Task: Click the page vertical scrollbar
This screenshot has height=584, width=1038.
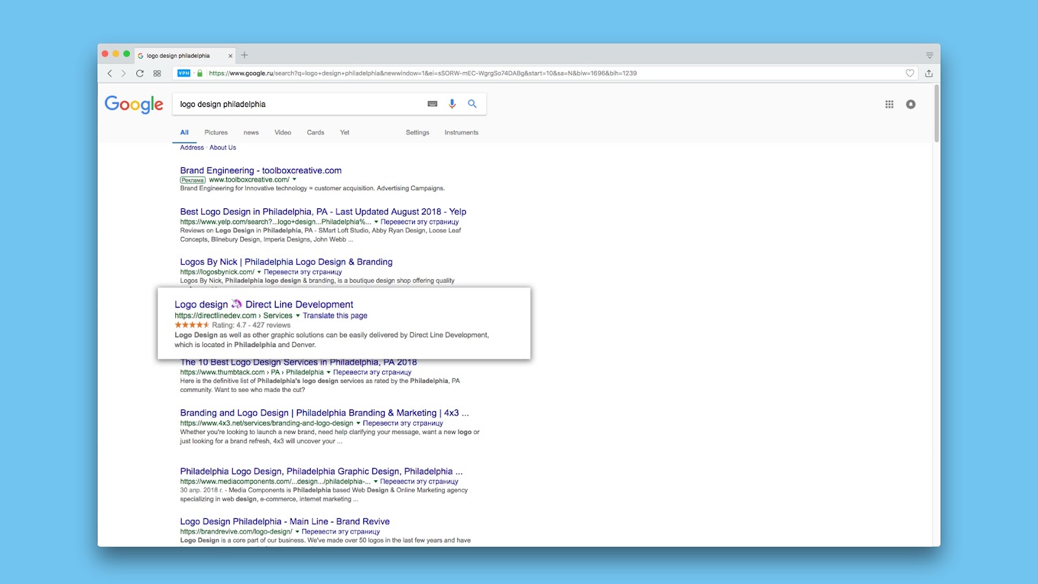Action: (937, 114)
